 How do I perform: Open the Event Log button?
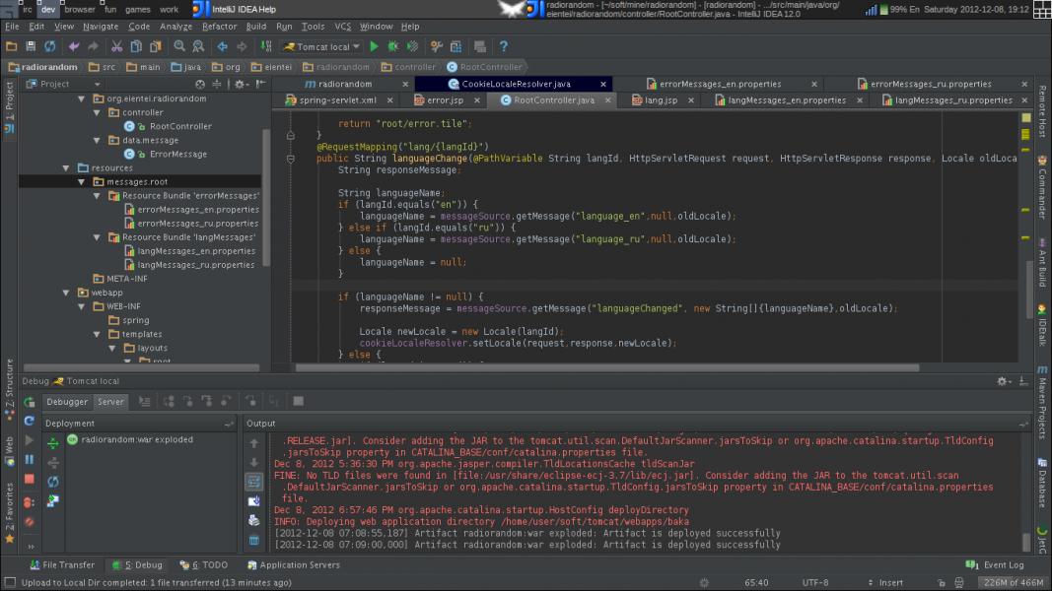point(995,564)
